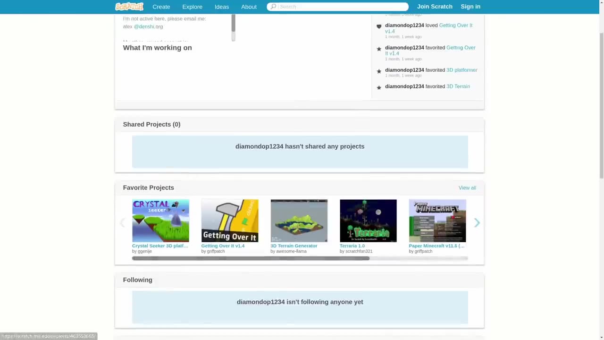Click the star icon beside favorited 3D platformer
604x340 pixels.
(379, 71)
